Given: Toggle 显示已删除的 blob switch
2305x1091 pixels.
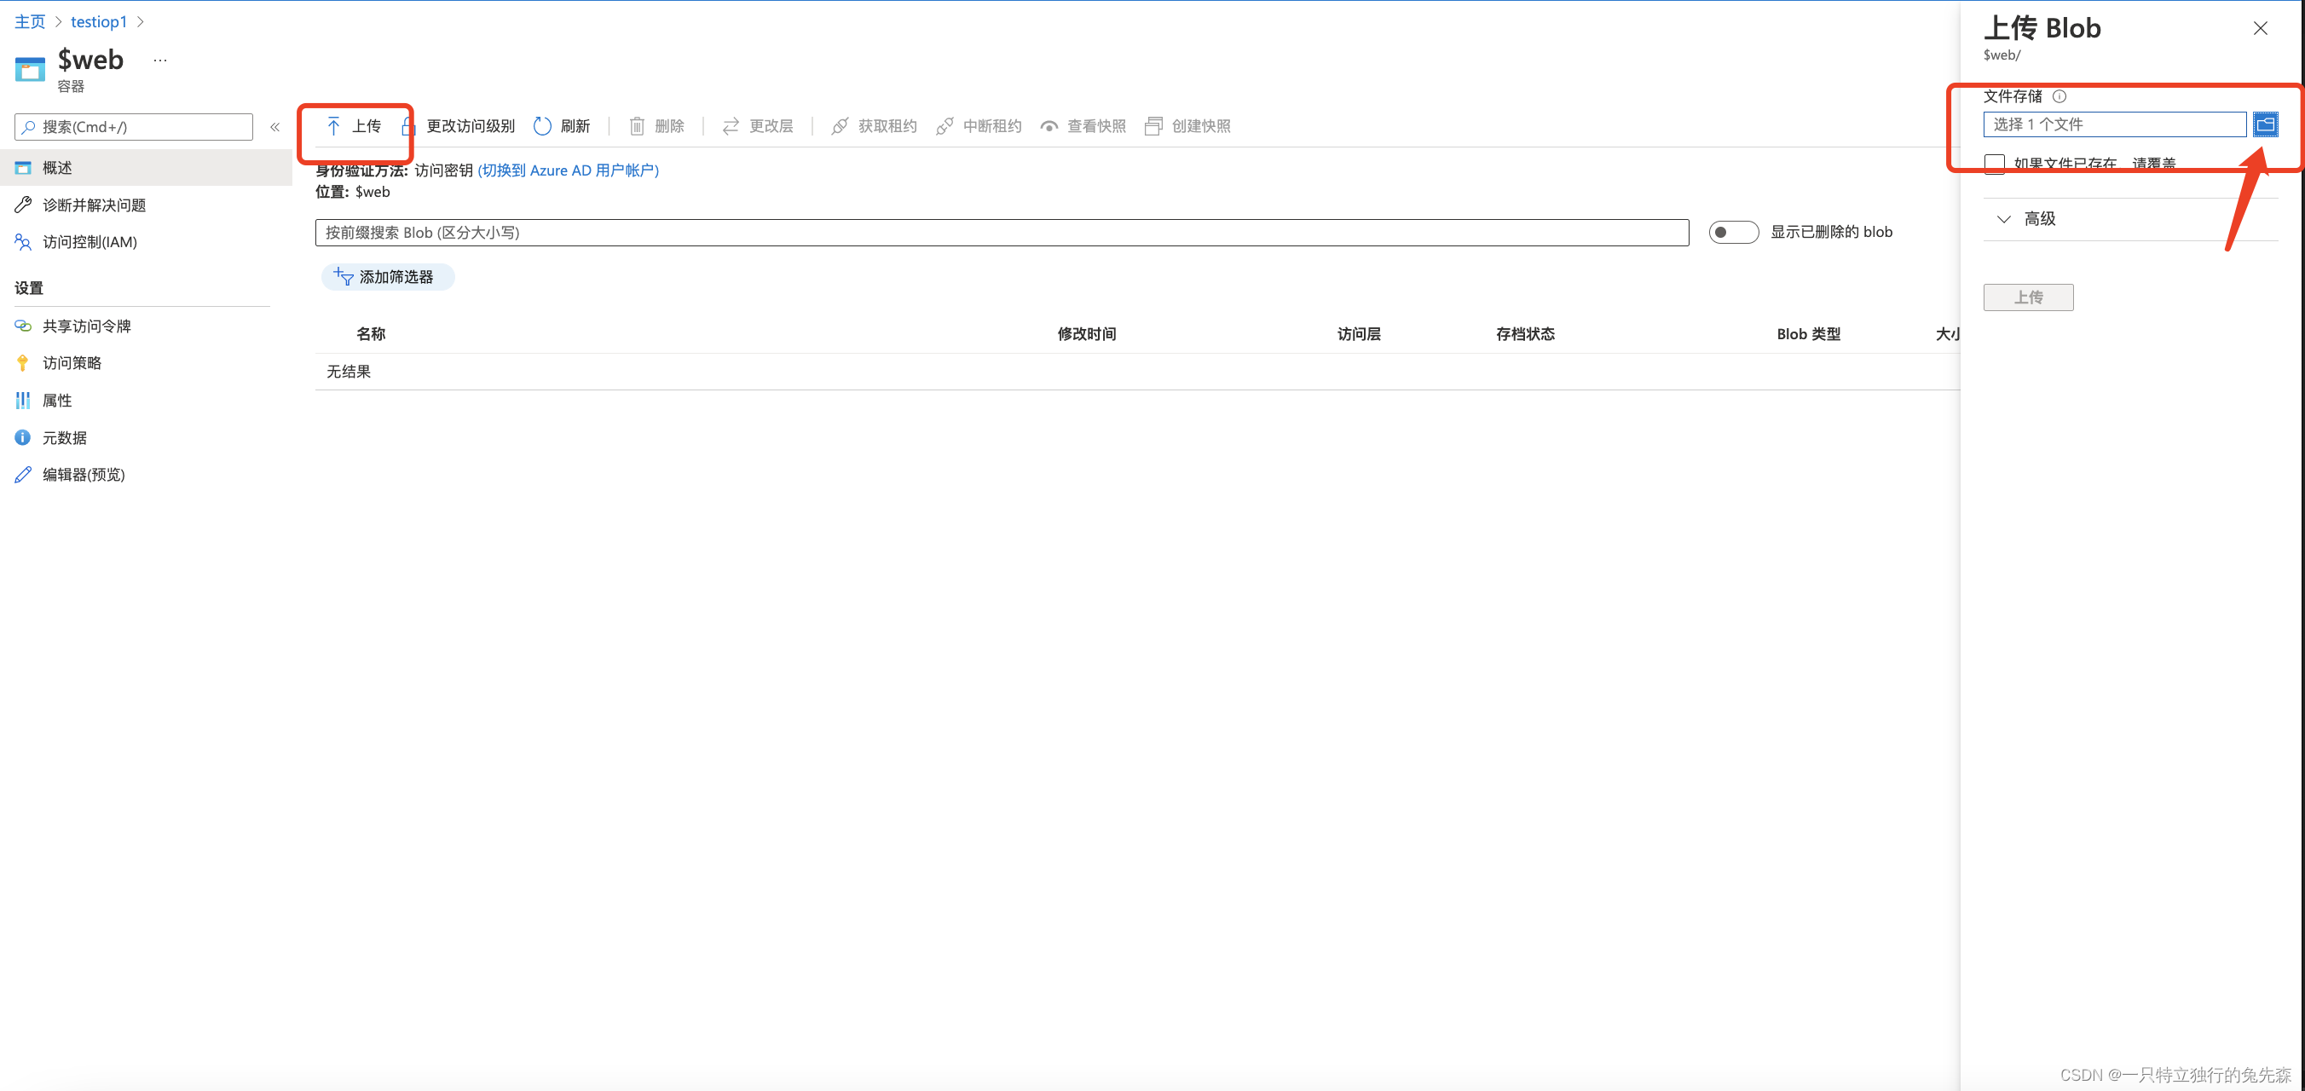Looking at the screenshot, I should (x=1732, y=233).
